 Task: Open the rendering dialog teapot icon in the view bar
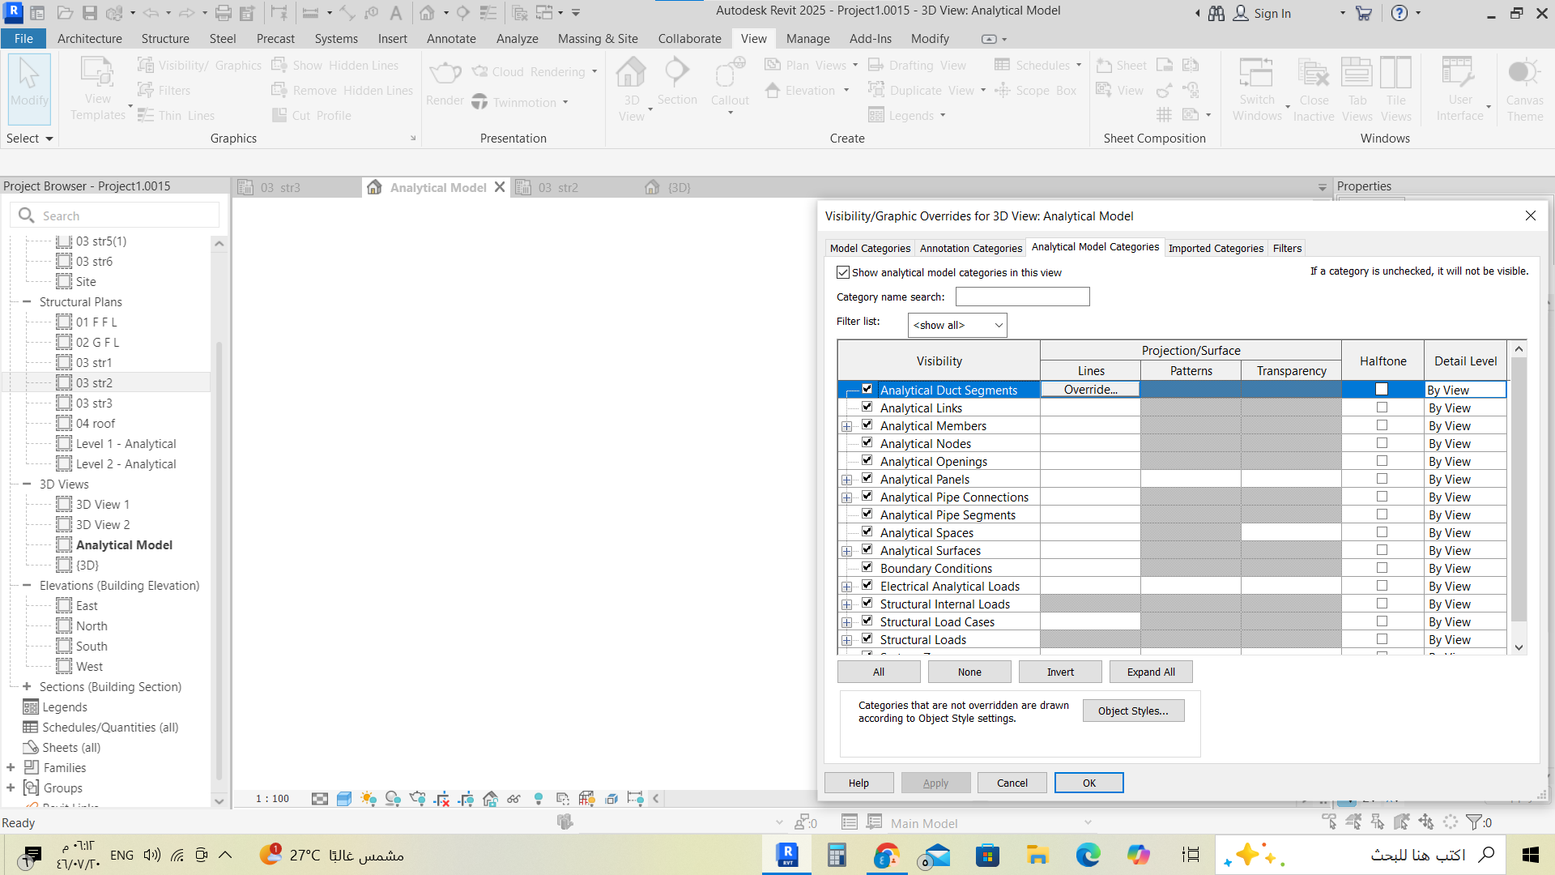pos(417,799)
